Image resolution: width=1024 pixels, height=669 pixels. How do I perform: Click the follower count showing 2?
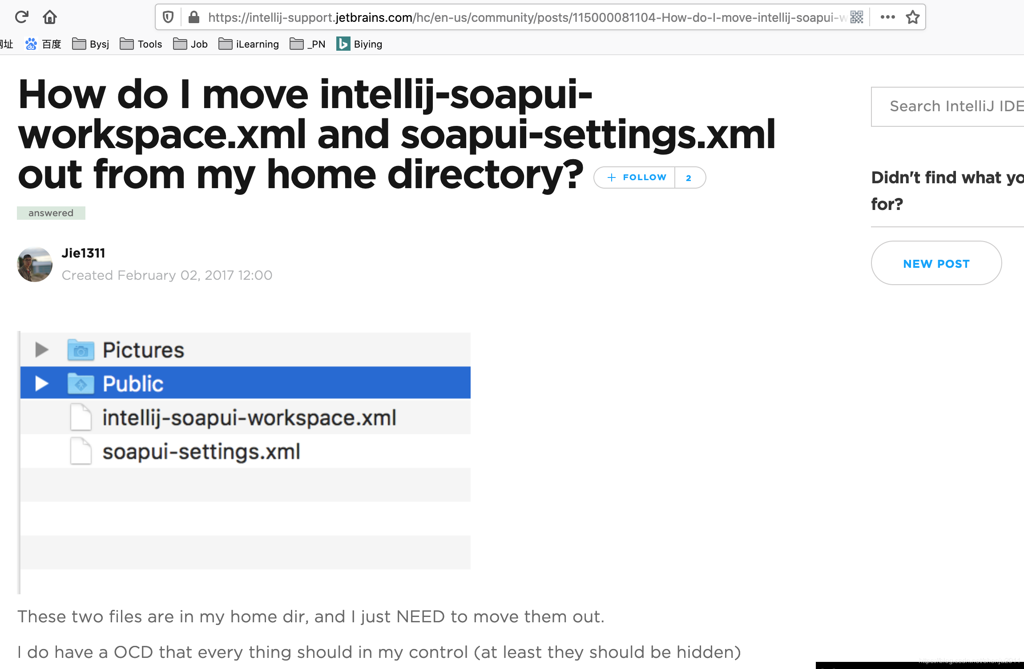coord(689,177)
